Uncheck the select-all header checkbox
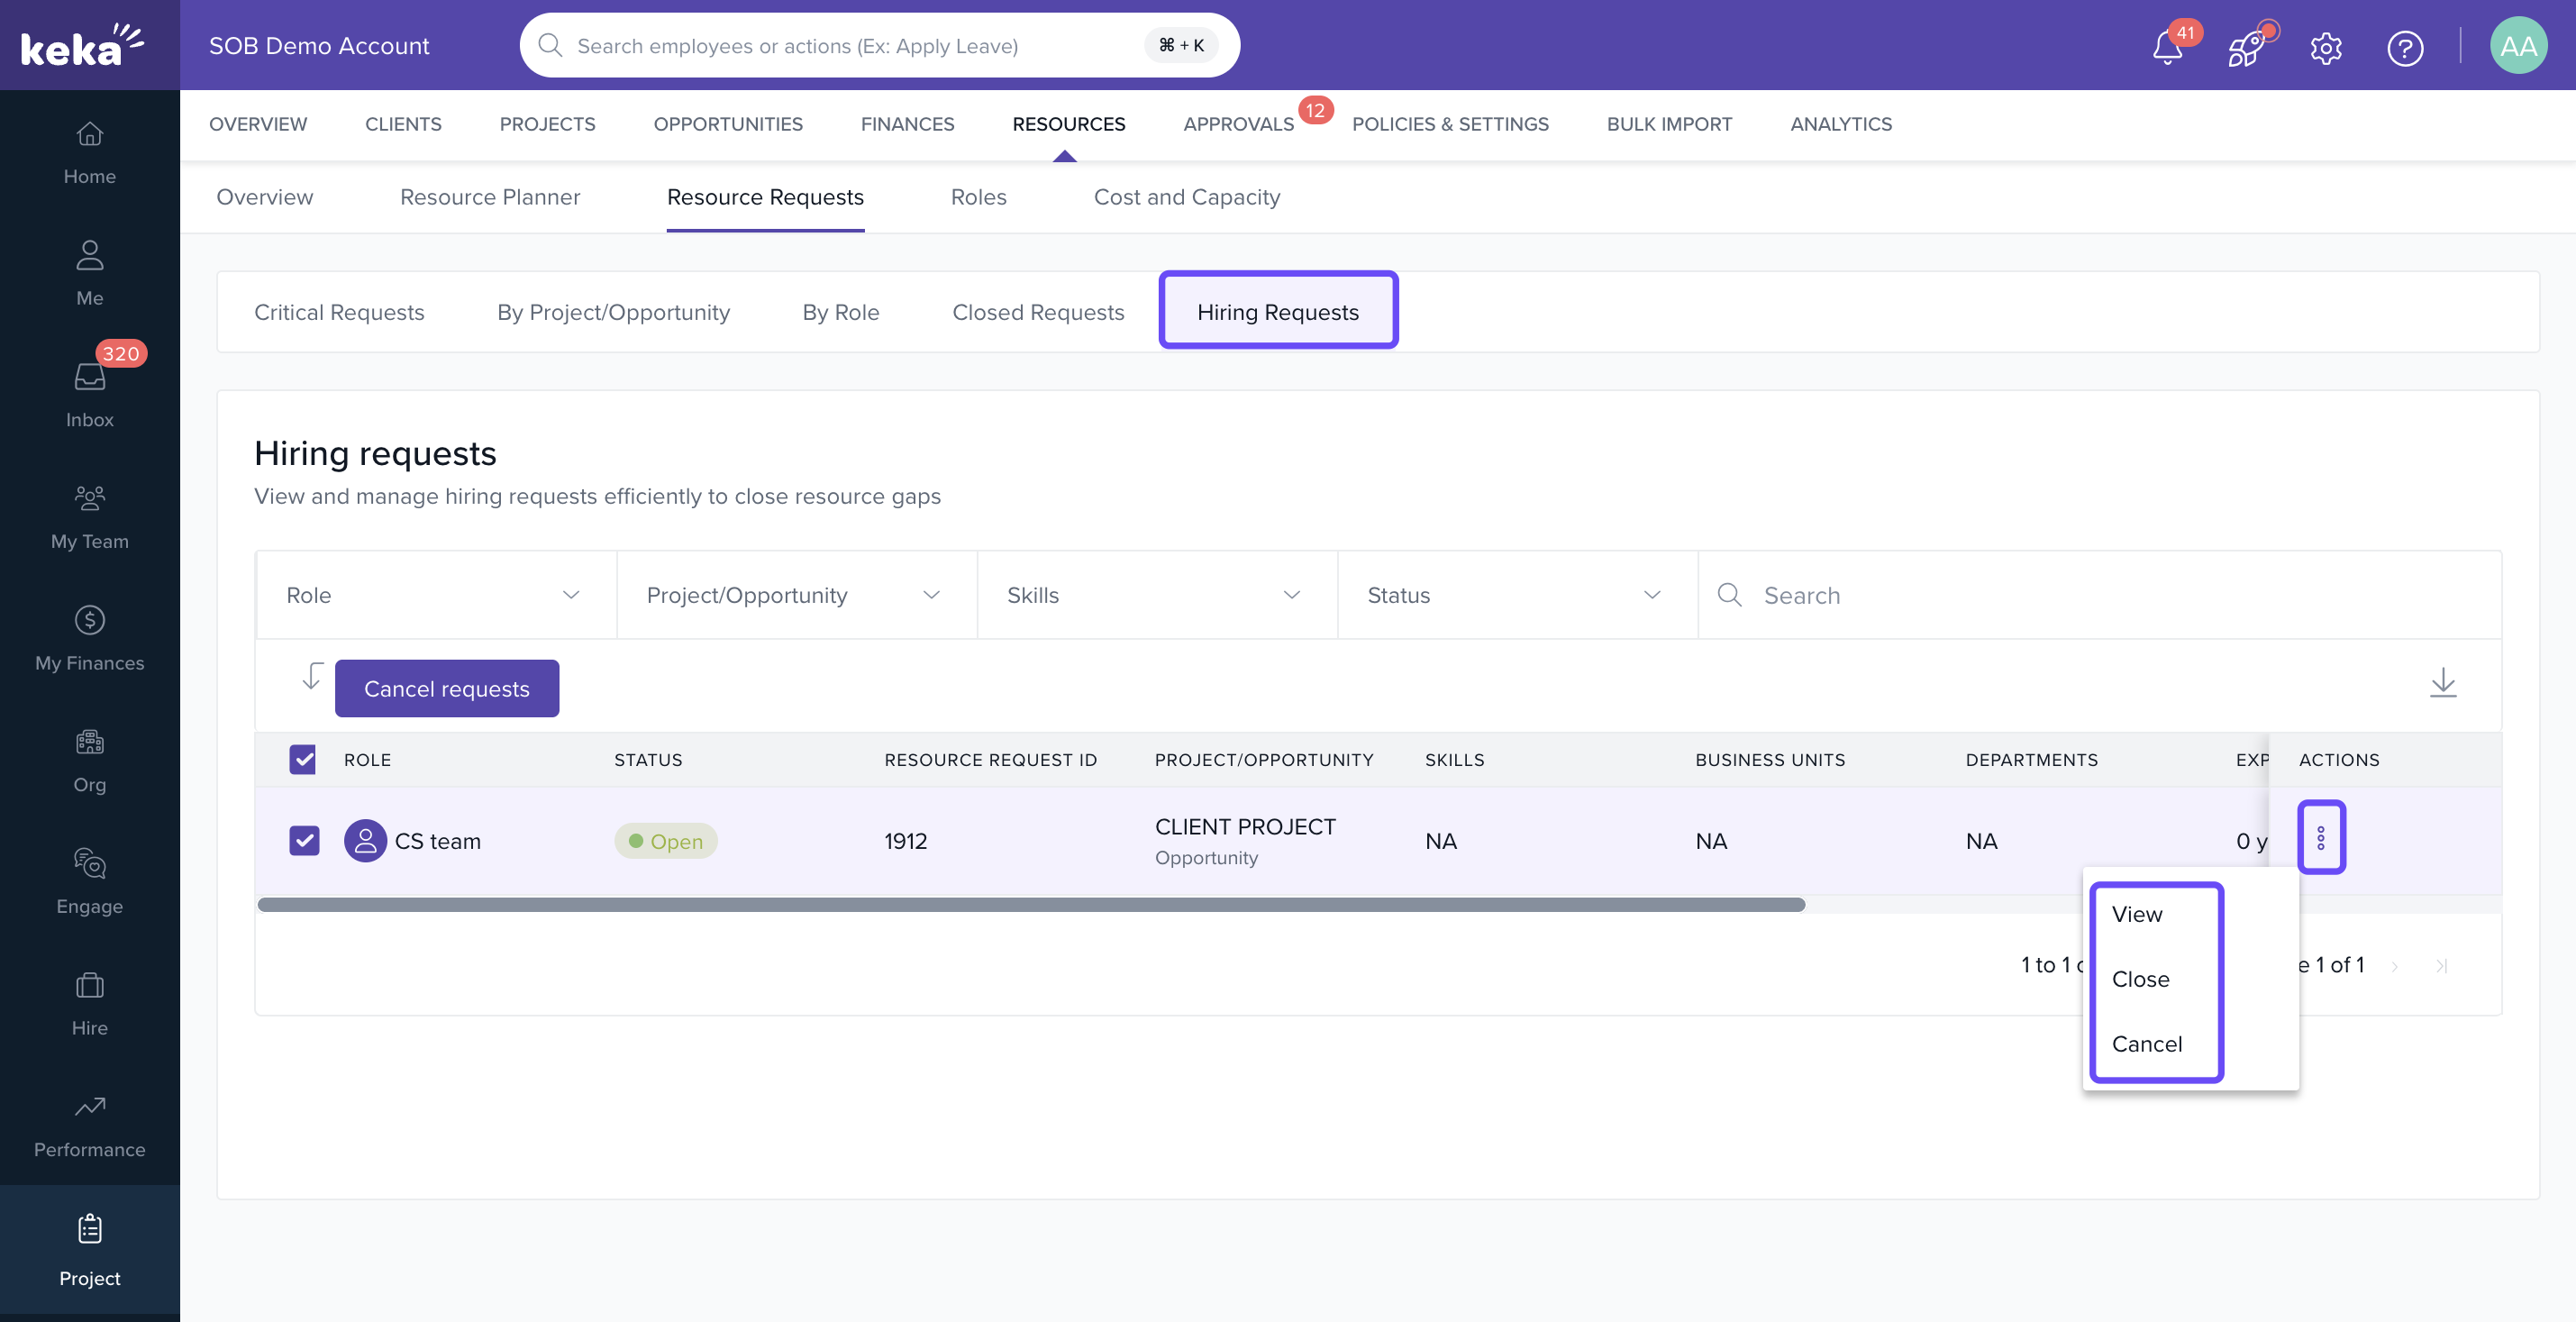Screen dimensions: 2576x1322 click(303, 759)
